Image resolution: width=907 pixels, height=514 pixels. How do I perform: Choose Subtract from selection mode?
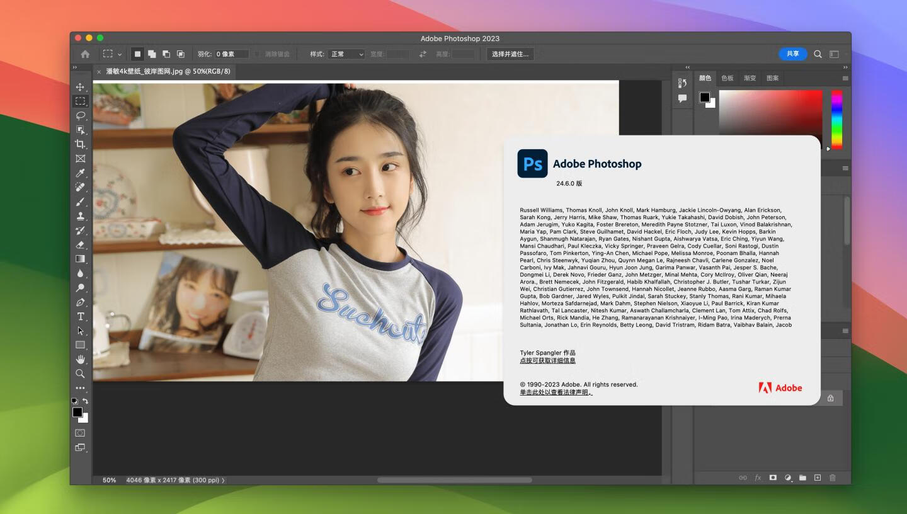[166, 54]
